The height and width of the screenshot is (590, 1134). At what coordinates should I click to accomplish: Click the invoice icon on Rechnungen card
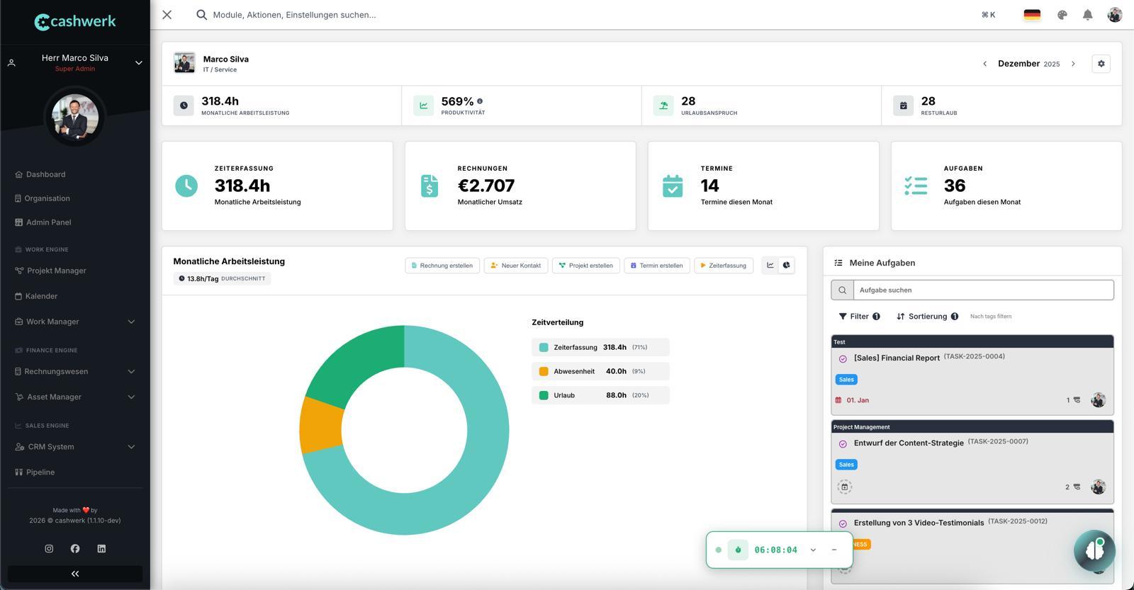pos(430,186)
